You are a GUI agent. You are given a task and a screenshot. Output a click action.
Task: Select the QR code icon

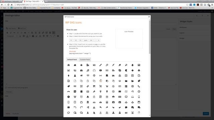pos(81,86)
